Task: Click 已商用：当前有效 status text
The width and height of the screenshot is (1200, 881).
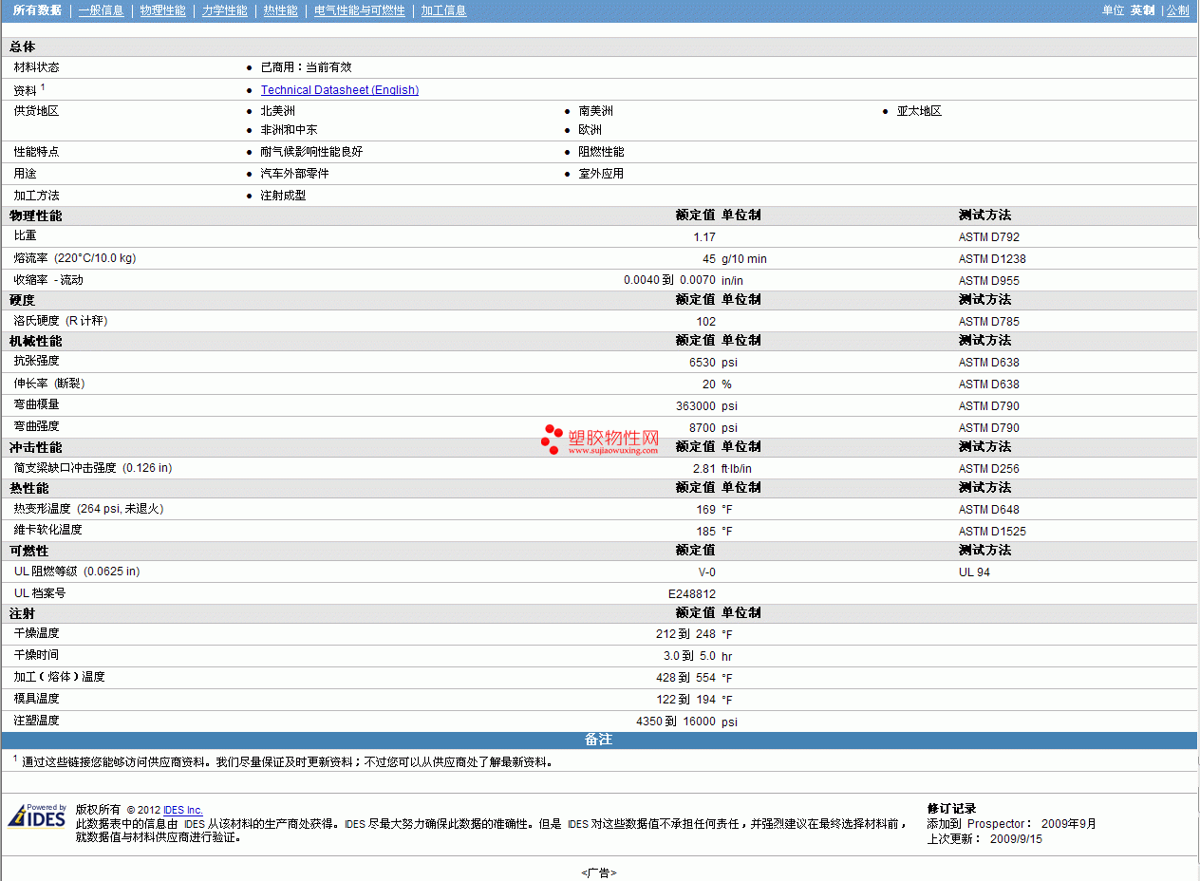Action: point(306,67)
